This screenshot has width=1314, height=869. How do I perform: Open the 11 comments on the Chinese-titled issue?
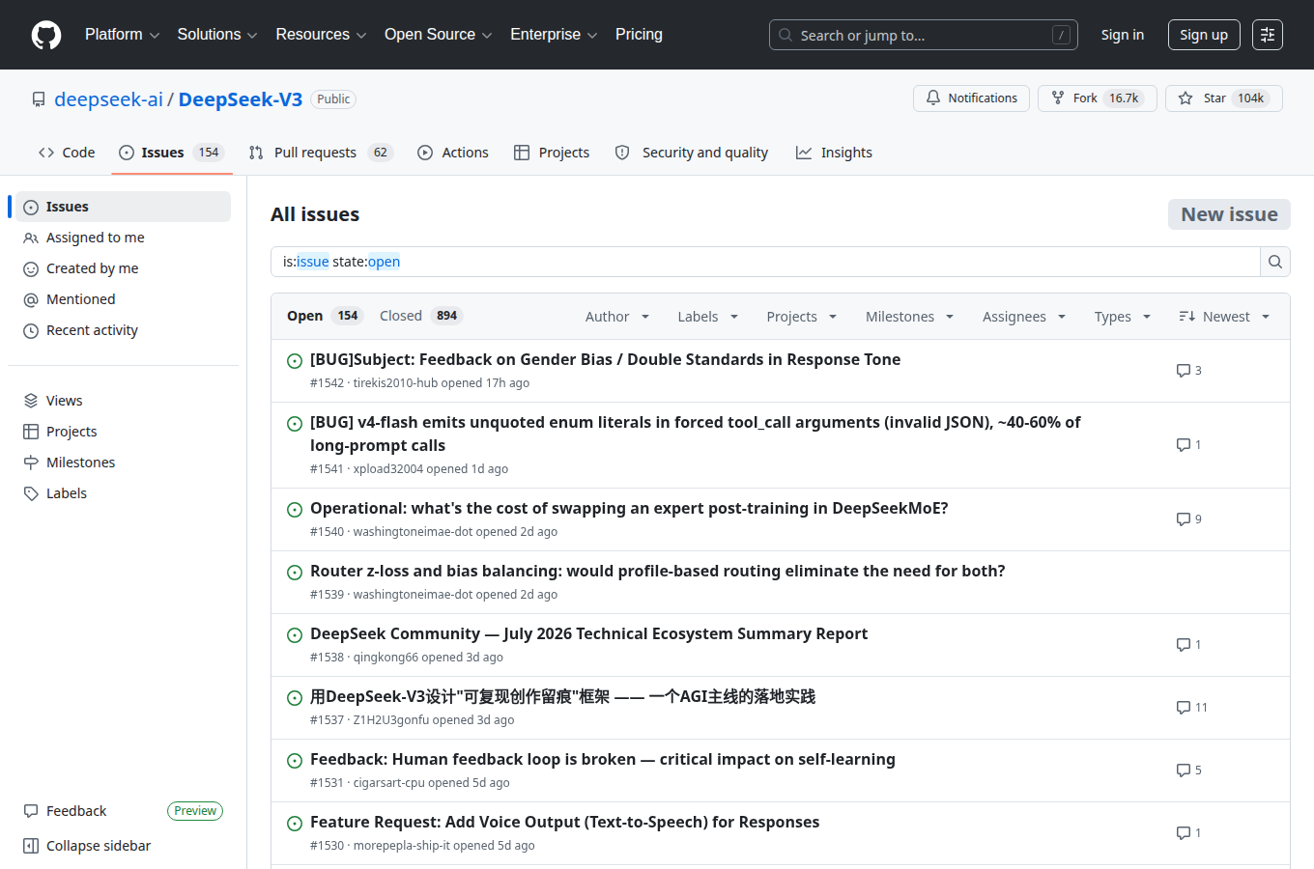(1191, 708)
